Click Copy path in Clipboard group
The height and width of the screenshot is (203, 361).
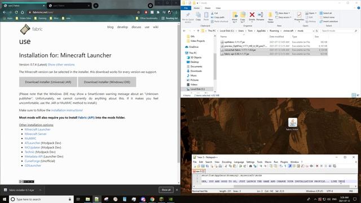pos(218,17)
